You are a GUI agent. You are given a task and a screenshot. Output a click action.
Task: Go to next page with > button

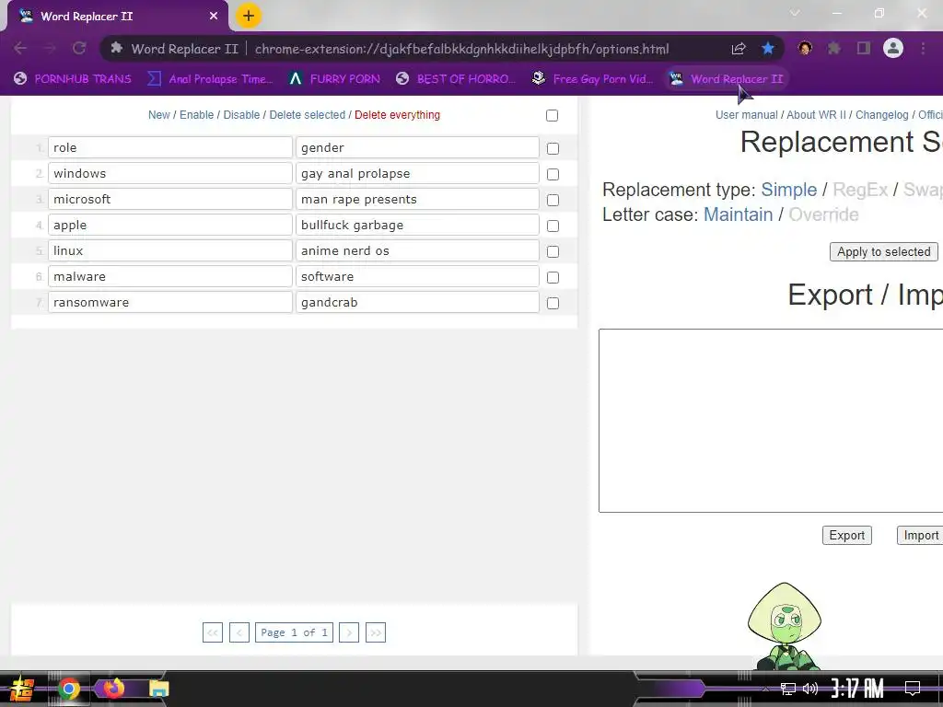click(x=349, y=632)
